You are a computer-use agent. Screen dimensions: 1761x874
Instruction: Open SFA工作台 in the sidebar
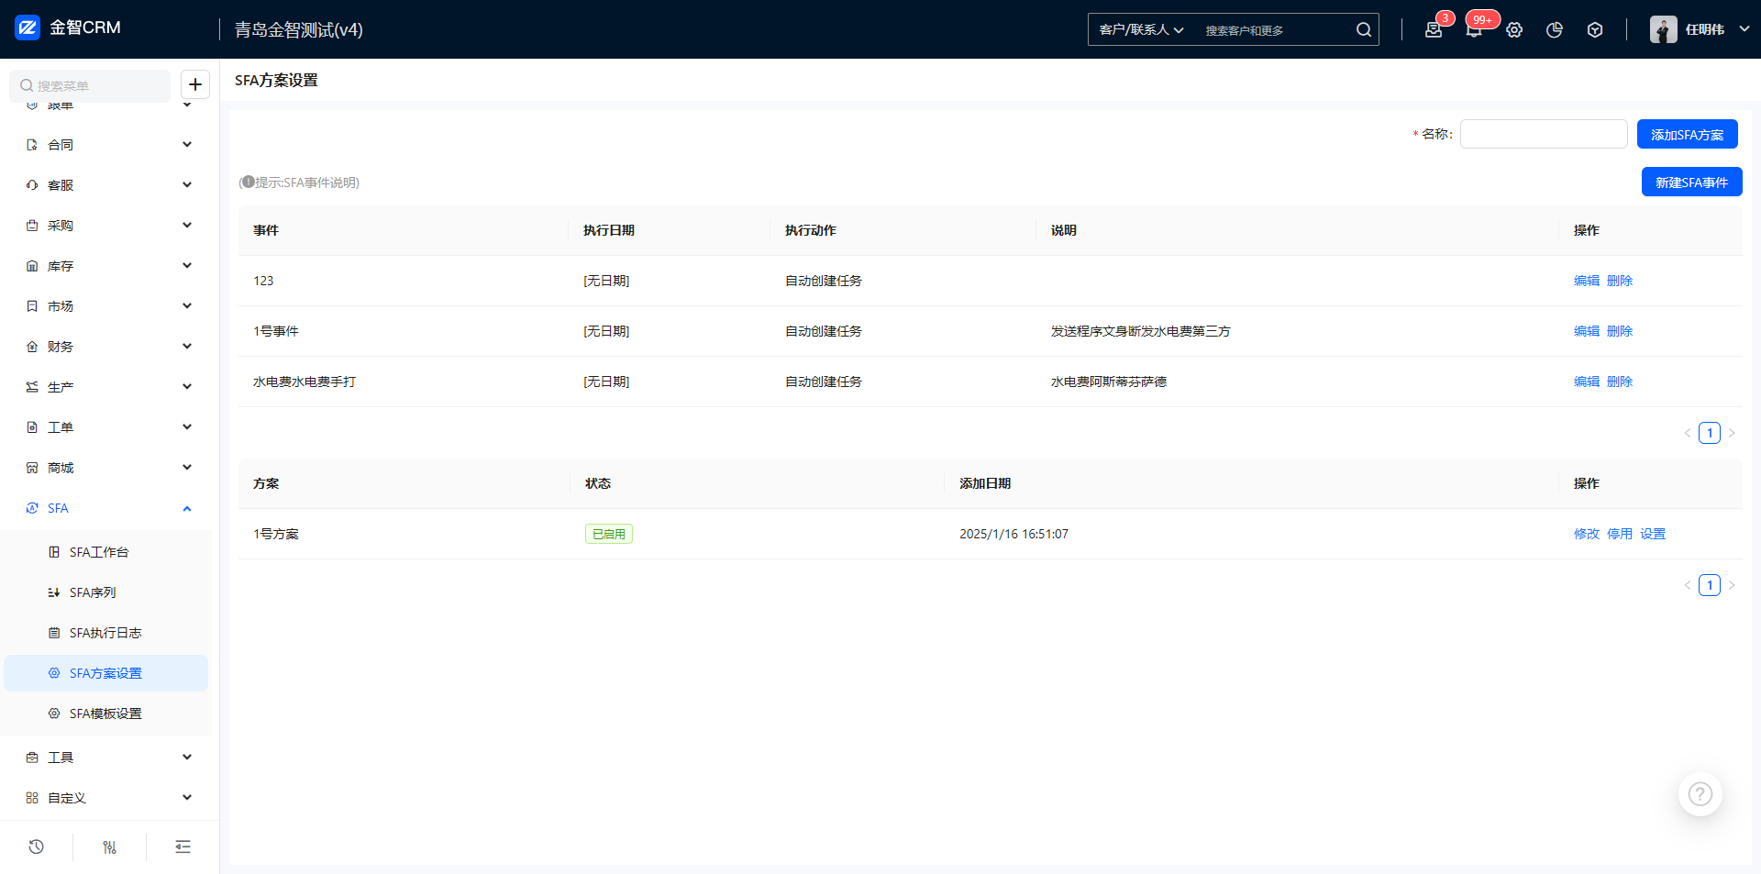coord(106,552)
